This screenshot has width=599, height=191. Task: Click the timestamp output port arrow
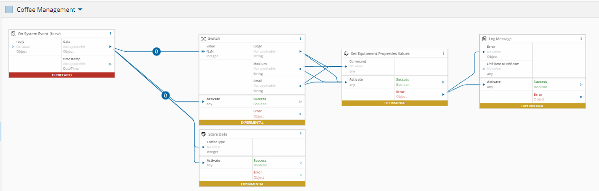110,64
